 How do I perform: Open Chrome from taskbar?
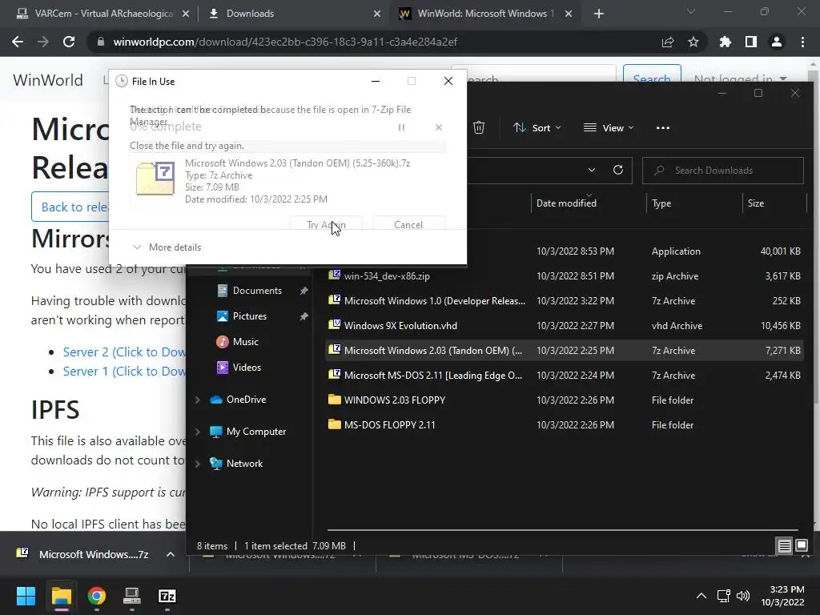(x=97, y=596)
